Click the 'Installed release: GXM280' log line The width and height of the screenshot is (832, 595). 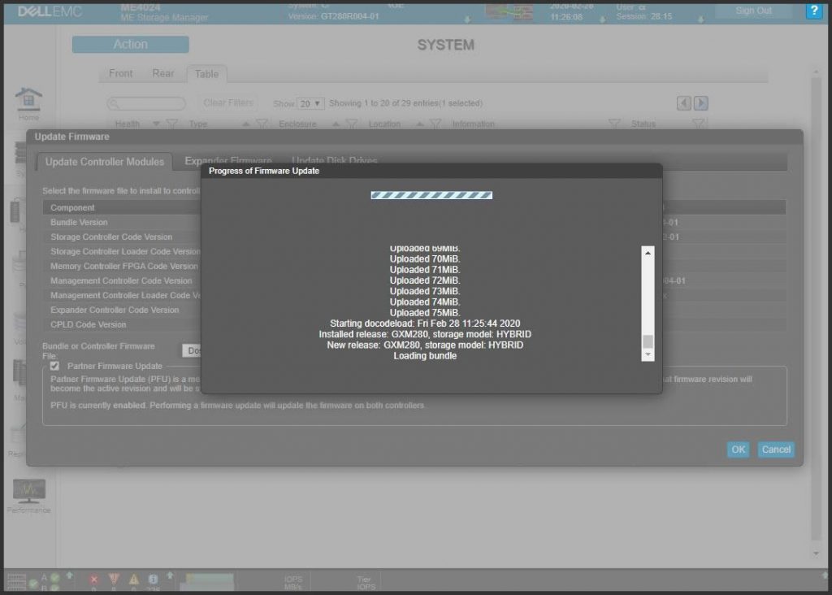pyautogui.click(x=425, y=334)
